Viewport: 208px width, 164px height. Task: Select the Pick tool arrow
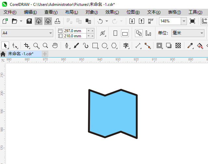[5, 45]
